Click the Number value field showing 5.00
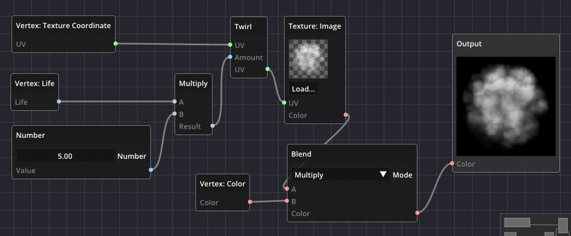Screen dimensions: 571x236 pyautogui.click(x=66, y=156)
